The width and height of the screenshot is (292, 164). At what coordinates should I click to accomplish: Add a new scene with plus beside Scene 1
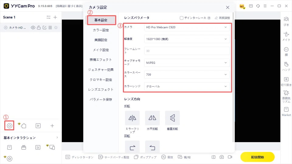(55, 17)
